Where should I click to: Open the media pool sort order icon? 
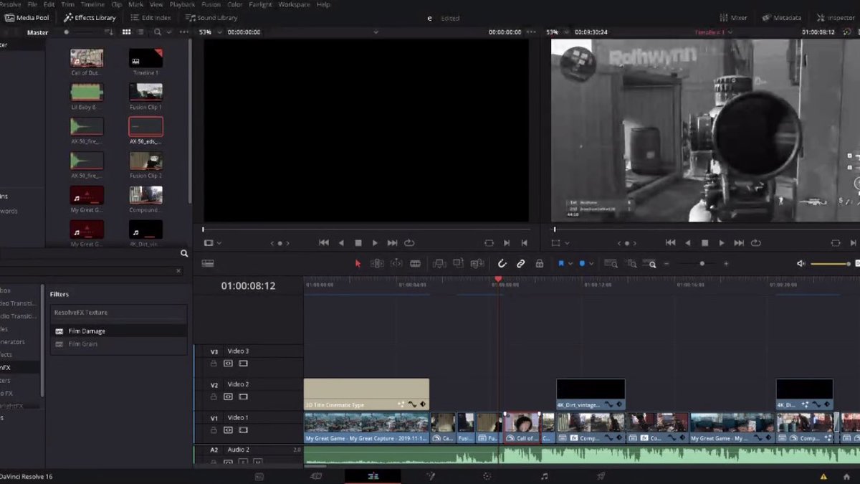109,32
